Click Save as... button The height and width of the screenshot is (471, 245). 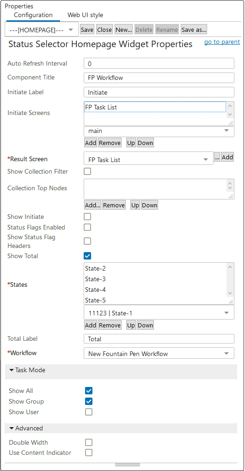pos(194,30)
